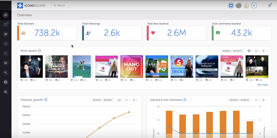Click the Iconosquare logo
The height and width of the screenshot is (138, 277).
pyautogui.click(x=33, y=6)
